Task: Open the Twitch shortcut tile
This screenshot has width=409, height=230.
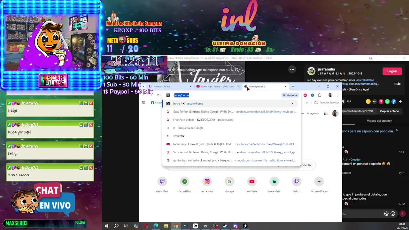Action: 297,185
